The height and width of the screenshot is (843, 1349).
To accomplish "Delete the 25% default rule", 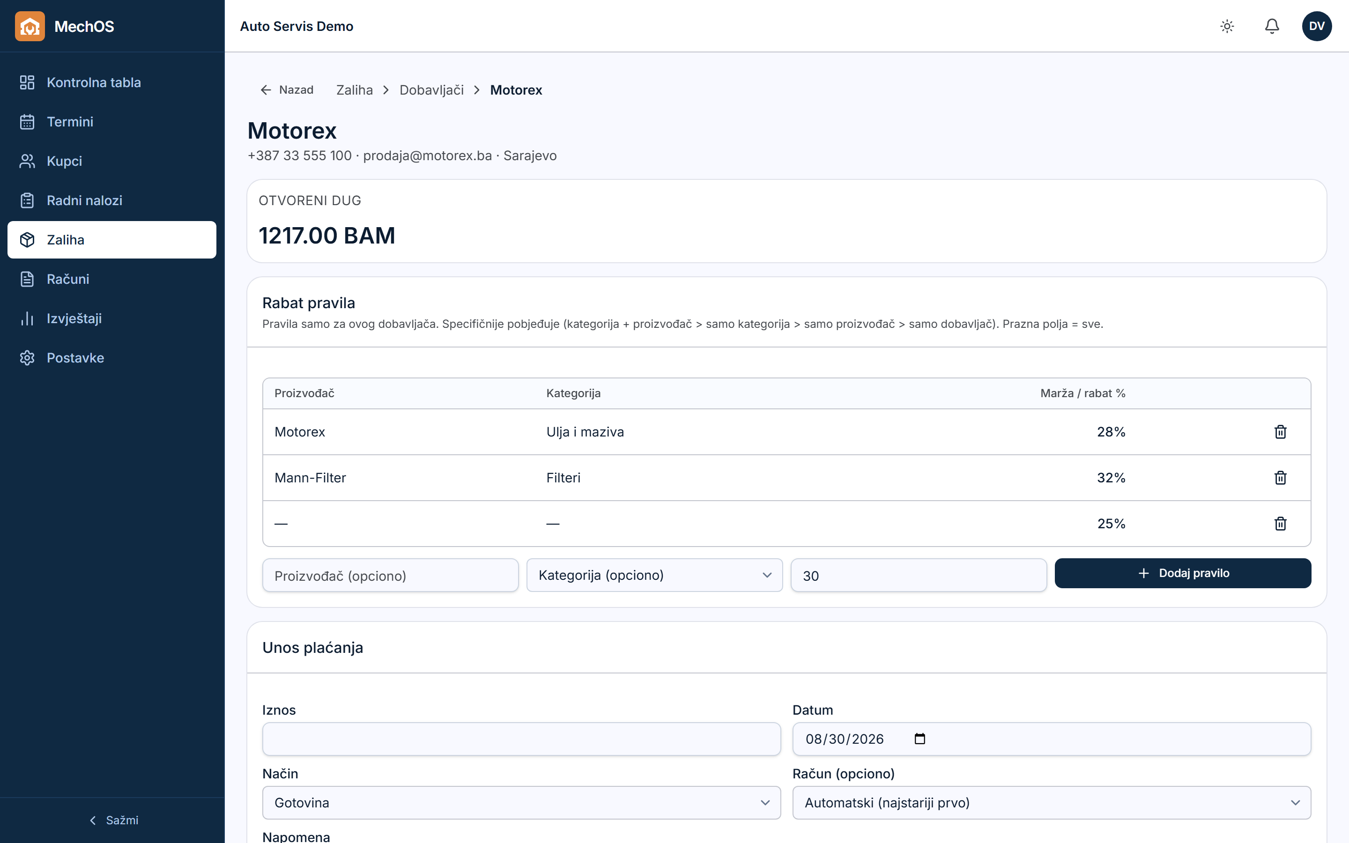I will tap(1281, 524).
